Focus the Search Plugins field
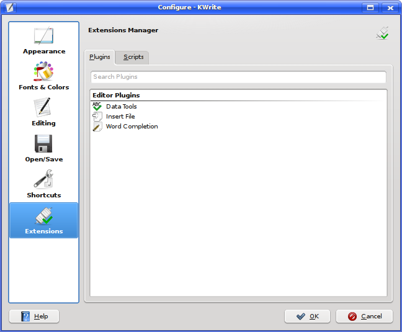 click(x=238, y=77)
